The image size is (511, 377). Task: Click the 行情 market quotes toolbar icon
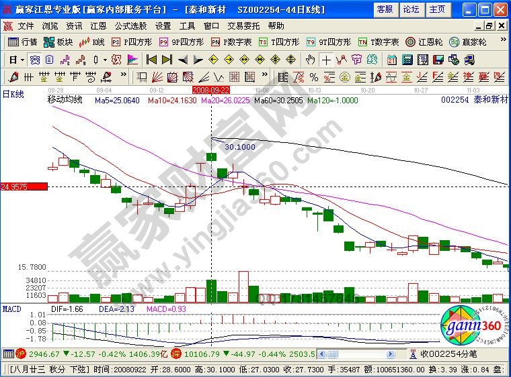click(x=23, y=42)
